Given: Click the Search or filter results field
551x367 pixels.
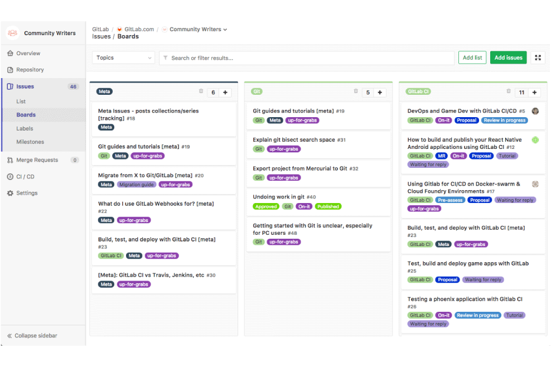Looking at the screenshot, I should pyautogui.click(x=307, y=58).
